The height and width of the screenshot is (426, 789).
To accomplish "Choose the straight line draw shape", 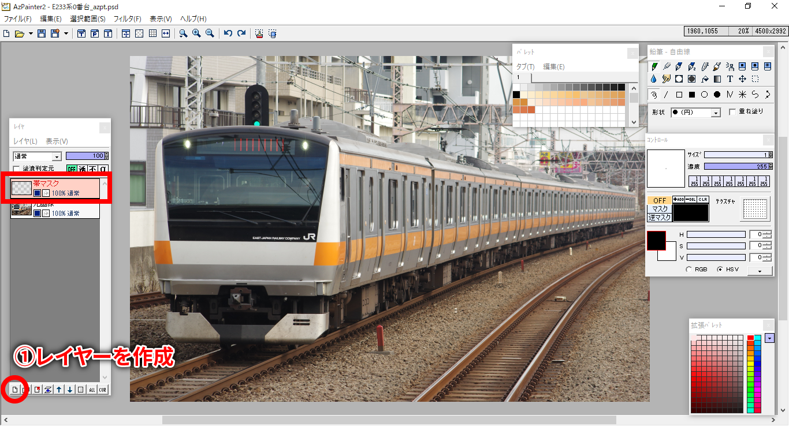I will pyautogui.click(x=667, y=95).
